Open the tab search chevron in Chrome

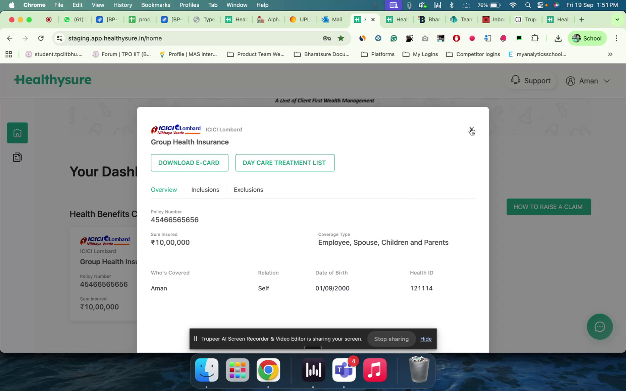pos(617,20)
